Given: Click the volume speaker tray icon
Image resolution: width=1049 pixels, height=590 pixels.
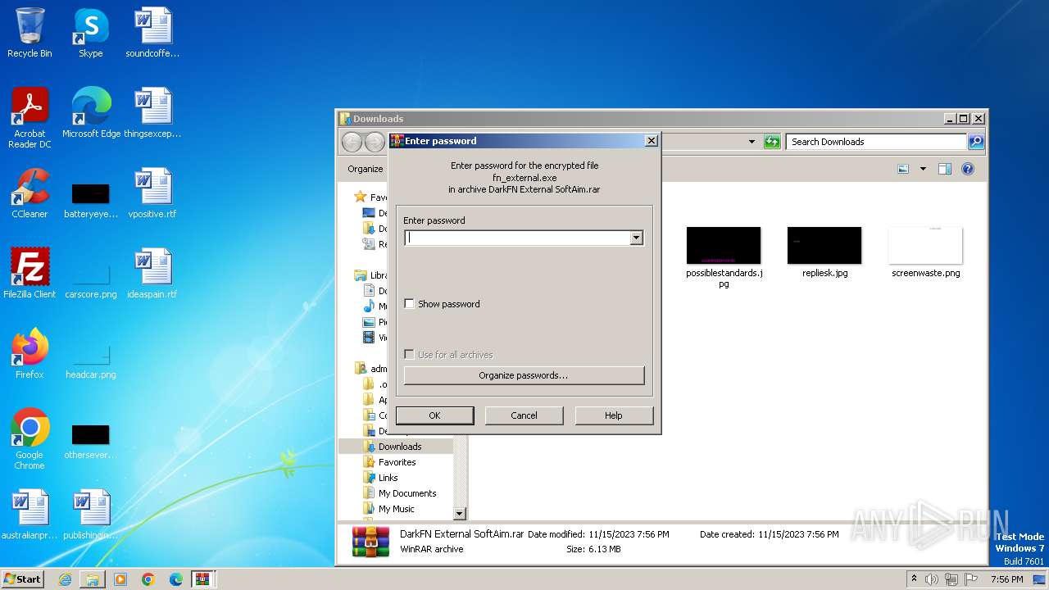Looking at the screenshot, I should click(x=932, y=579).
